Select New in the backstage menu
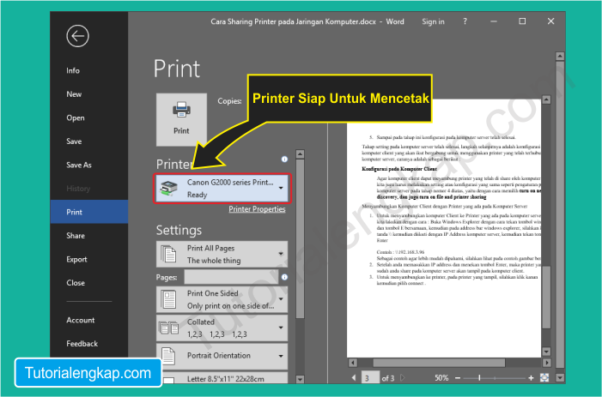Screen dimensions: 602x397 [74, 94]
